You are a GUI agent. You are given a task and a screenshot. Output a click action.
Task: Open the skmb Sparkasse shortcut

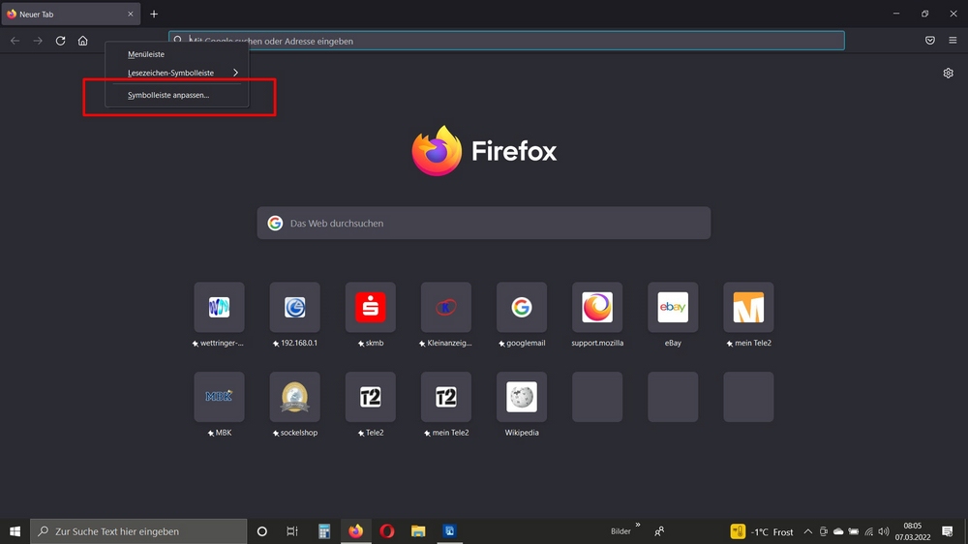click(371, 308)
